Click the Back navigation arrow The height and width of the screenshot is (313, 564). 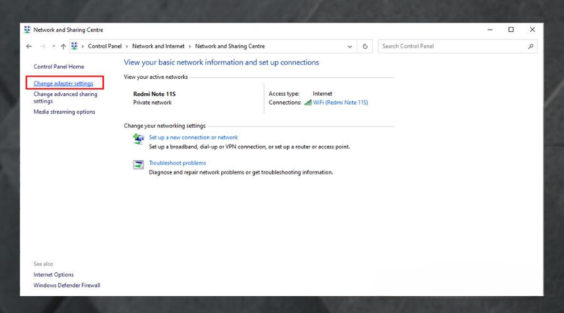pyautogui.click(x=29, y=46)
